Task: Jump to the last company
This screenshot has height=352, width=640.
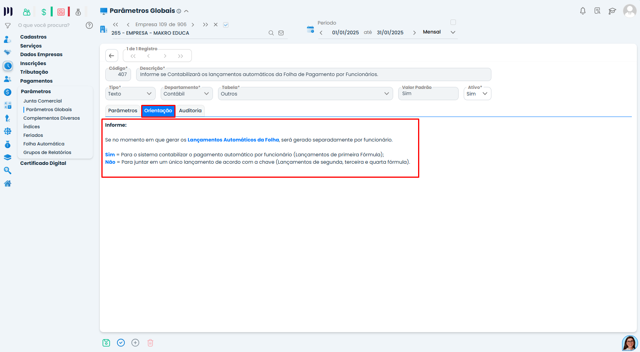Action: click(206, 25)
